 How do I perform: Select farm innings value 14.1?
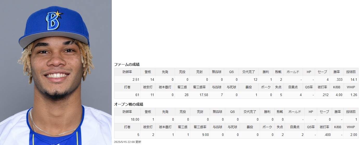click(x=353, y=80)
